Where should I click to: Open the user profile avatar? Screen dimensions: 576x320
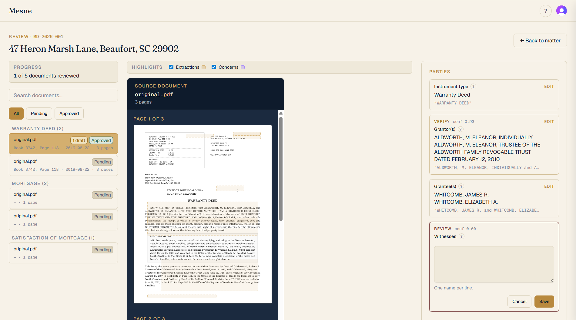(x=561, y=11)
